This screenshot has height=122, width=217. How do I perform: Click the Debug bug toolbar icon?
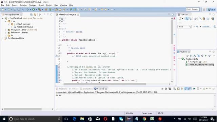click(x=27, y=9)
